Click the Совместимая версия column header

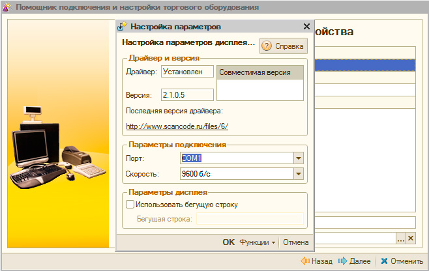pos(259,72)
